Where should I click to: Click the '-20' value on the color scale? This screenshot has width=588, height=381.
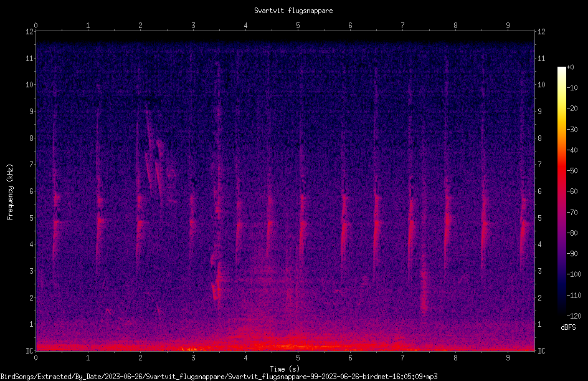572,109
